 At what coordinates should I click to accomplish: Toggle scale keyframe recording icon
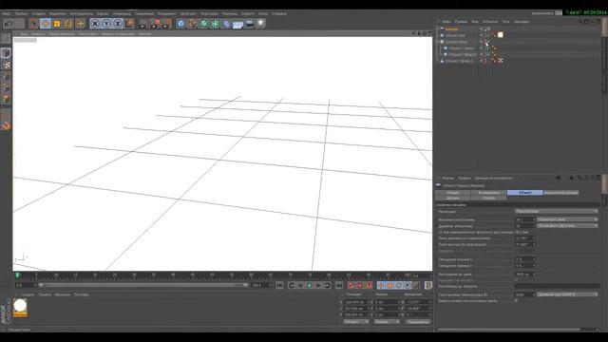pyautogui.click(x=389, y=285)
